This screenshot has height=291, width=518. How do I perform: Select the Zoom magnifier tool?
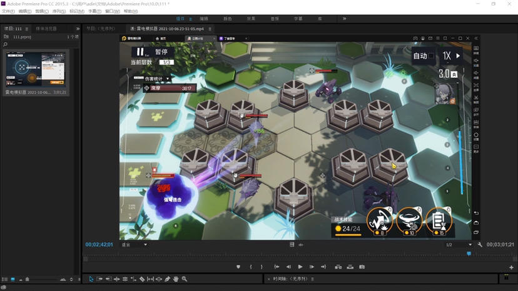[x=185, y=279]
